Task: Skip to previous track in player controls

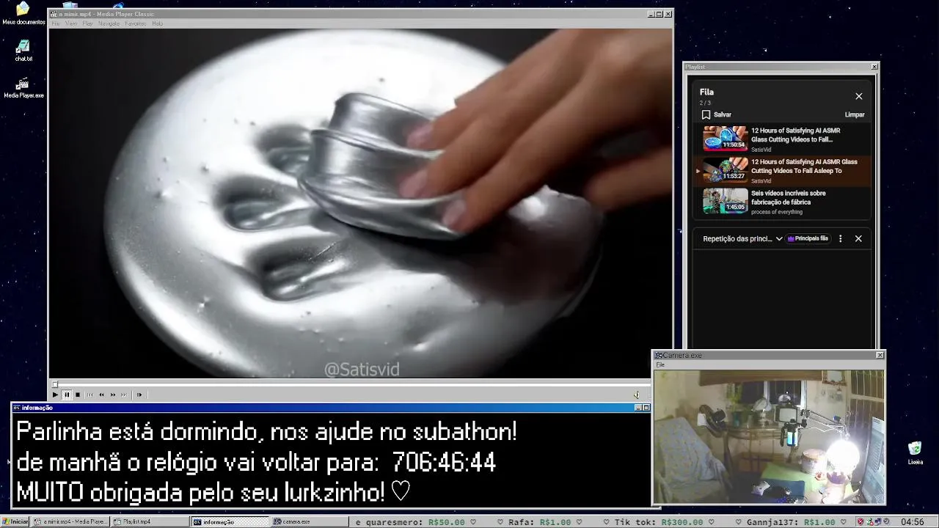Action: (90, 395)
